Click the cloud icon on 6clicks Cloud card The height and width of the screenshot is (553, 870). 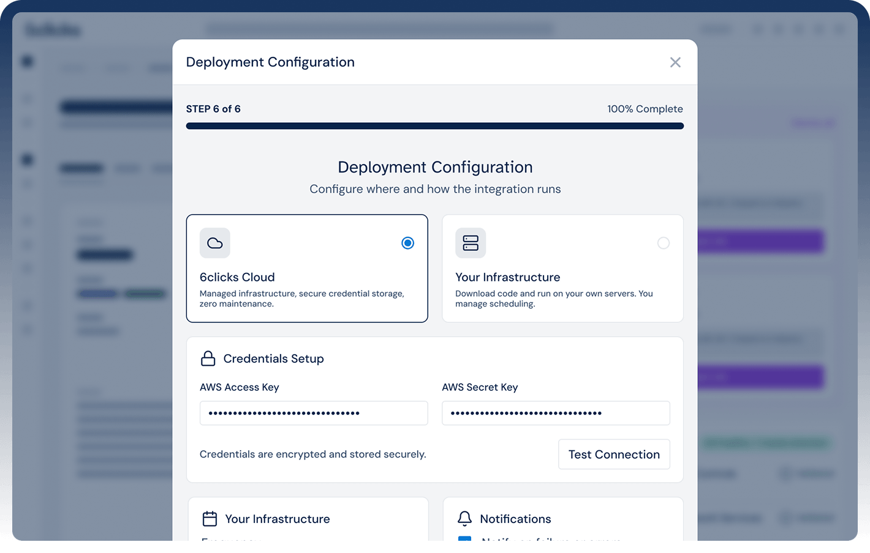coord(214,243)
